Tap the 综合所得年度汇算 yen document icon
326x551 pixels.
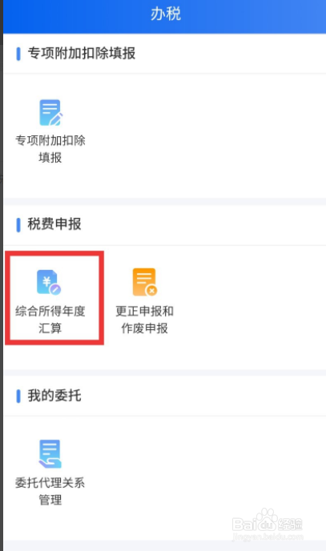coord(49,282)
